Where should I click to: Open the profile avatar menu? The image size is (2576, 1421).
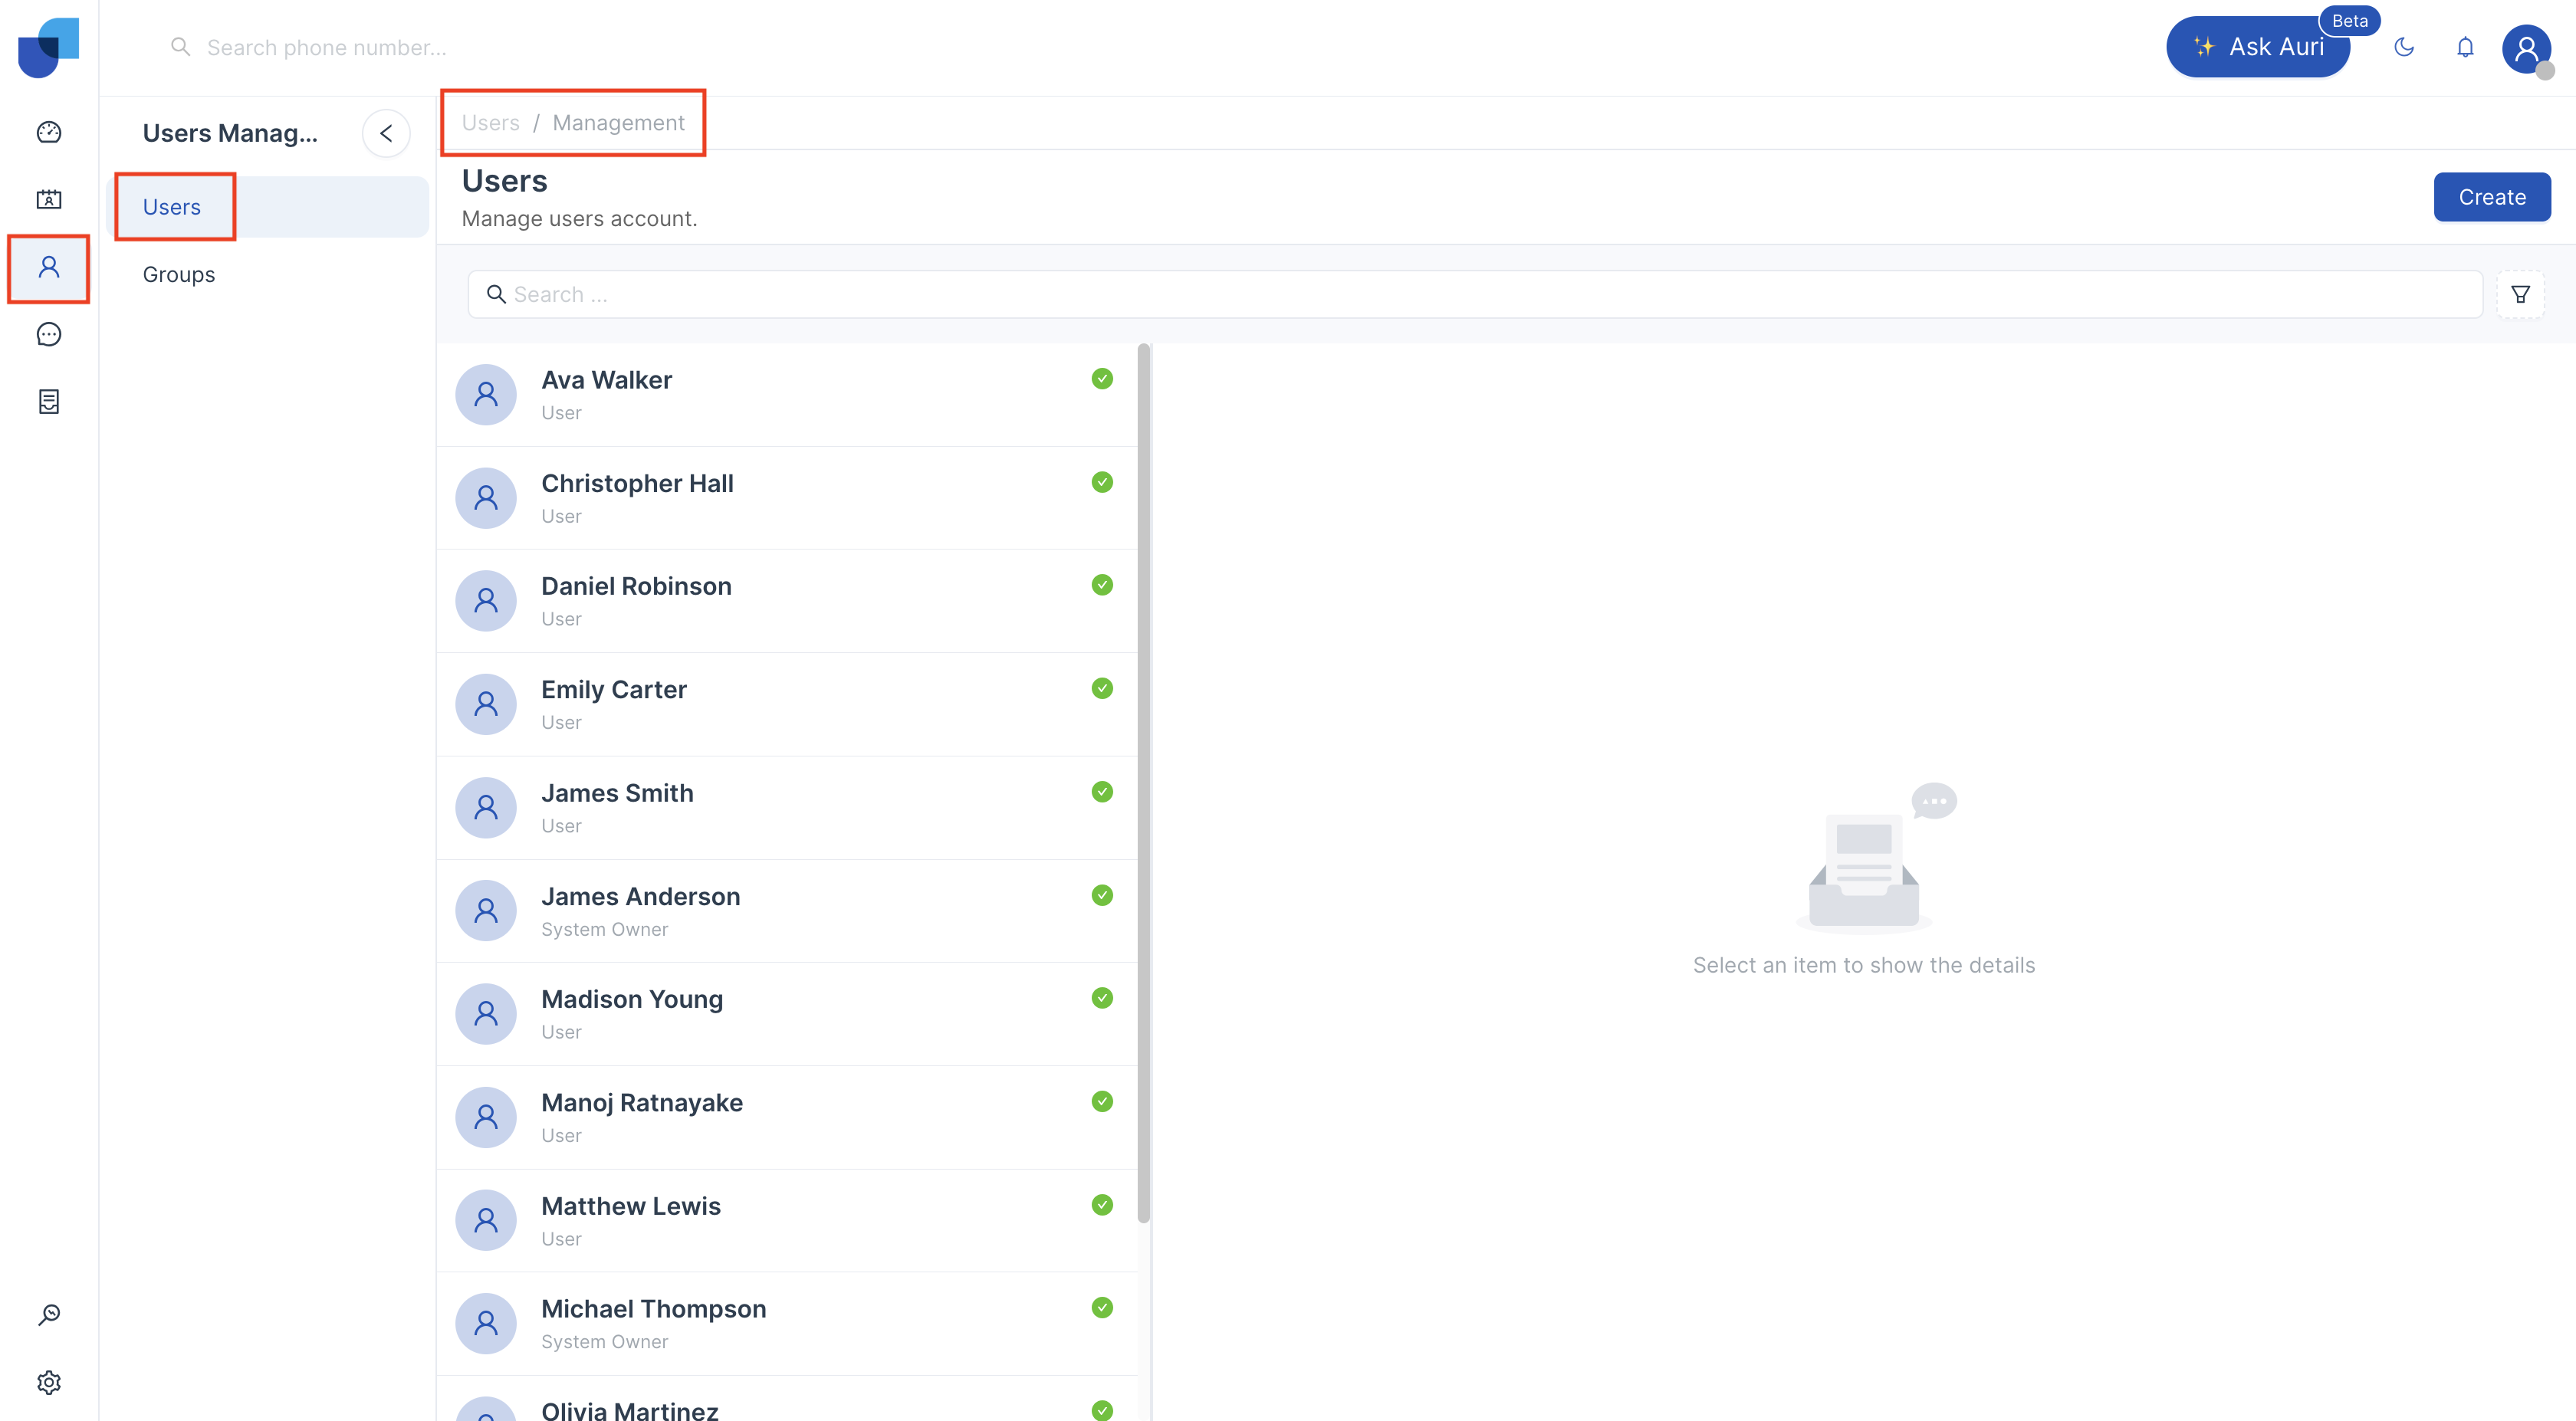click(2526, 47)
